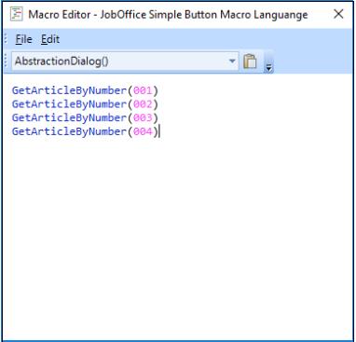Viewport: 356px width, 342px height.
Task: Close the Macro Editor window
Action: (338, 14)
